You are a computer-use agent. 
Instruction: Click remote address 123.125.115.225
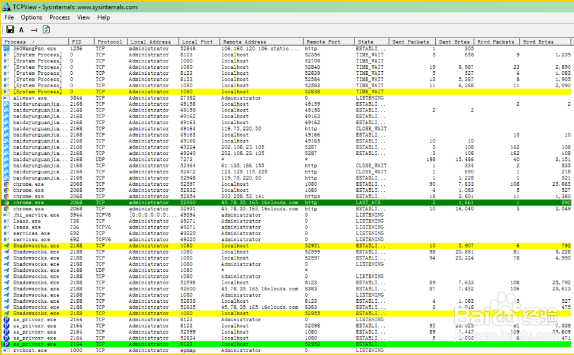(x=244, y=172)
